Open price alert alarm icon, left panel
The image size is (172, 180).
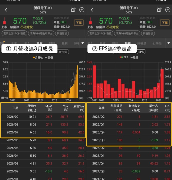pos(73,10)
